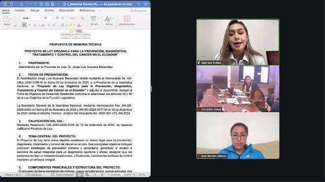Click the Paste (Pegar) clipboard icon
Viewport: 325px width, 182px height.
pyautogui.click(x=6, y=19)
